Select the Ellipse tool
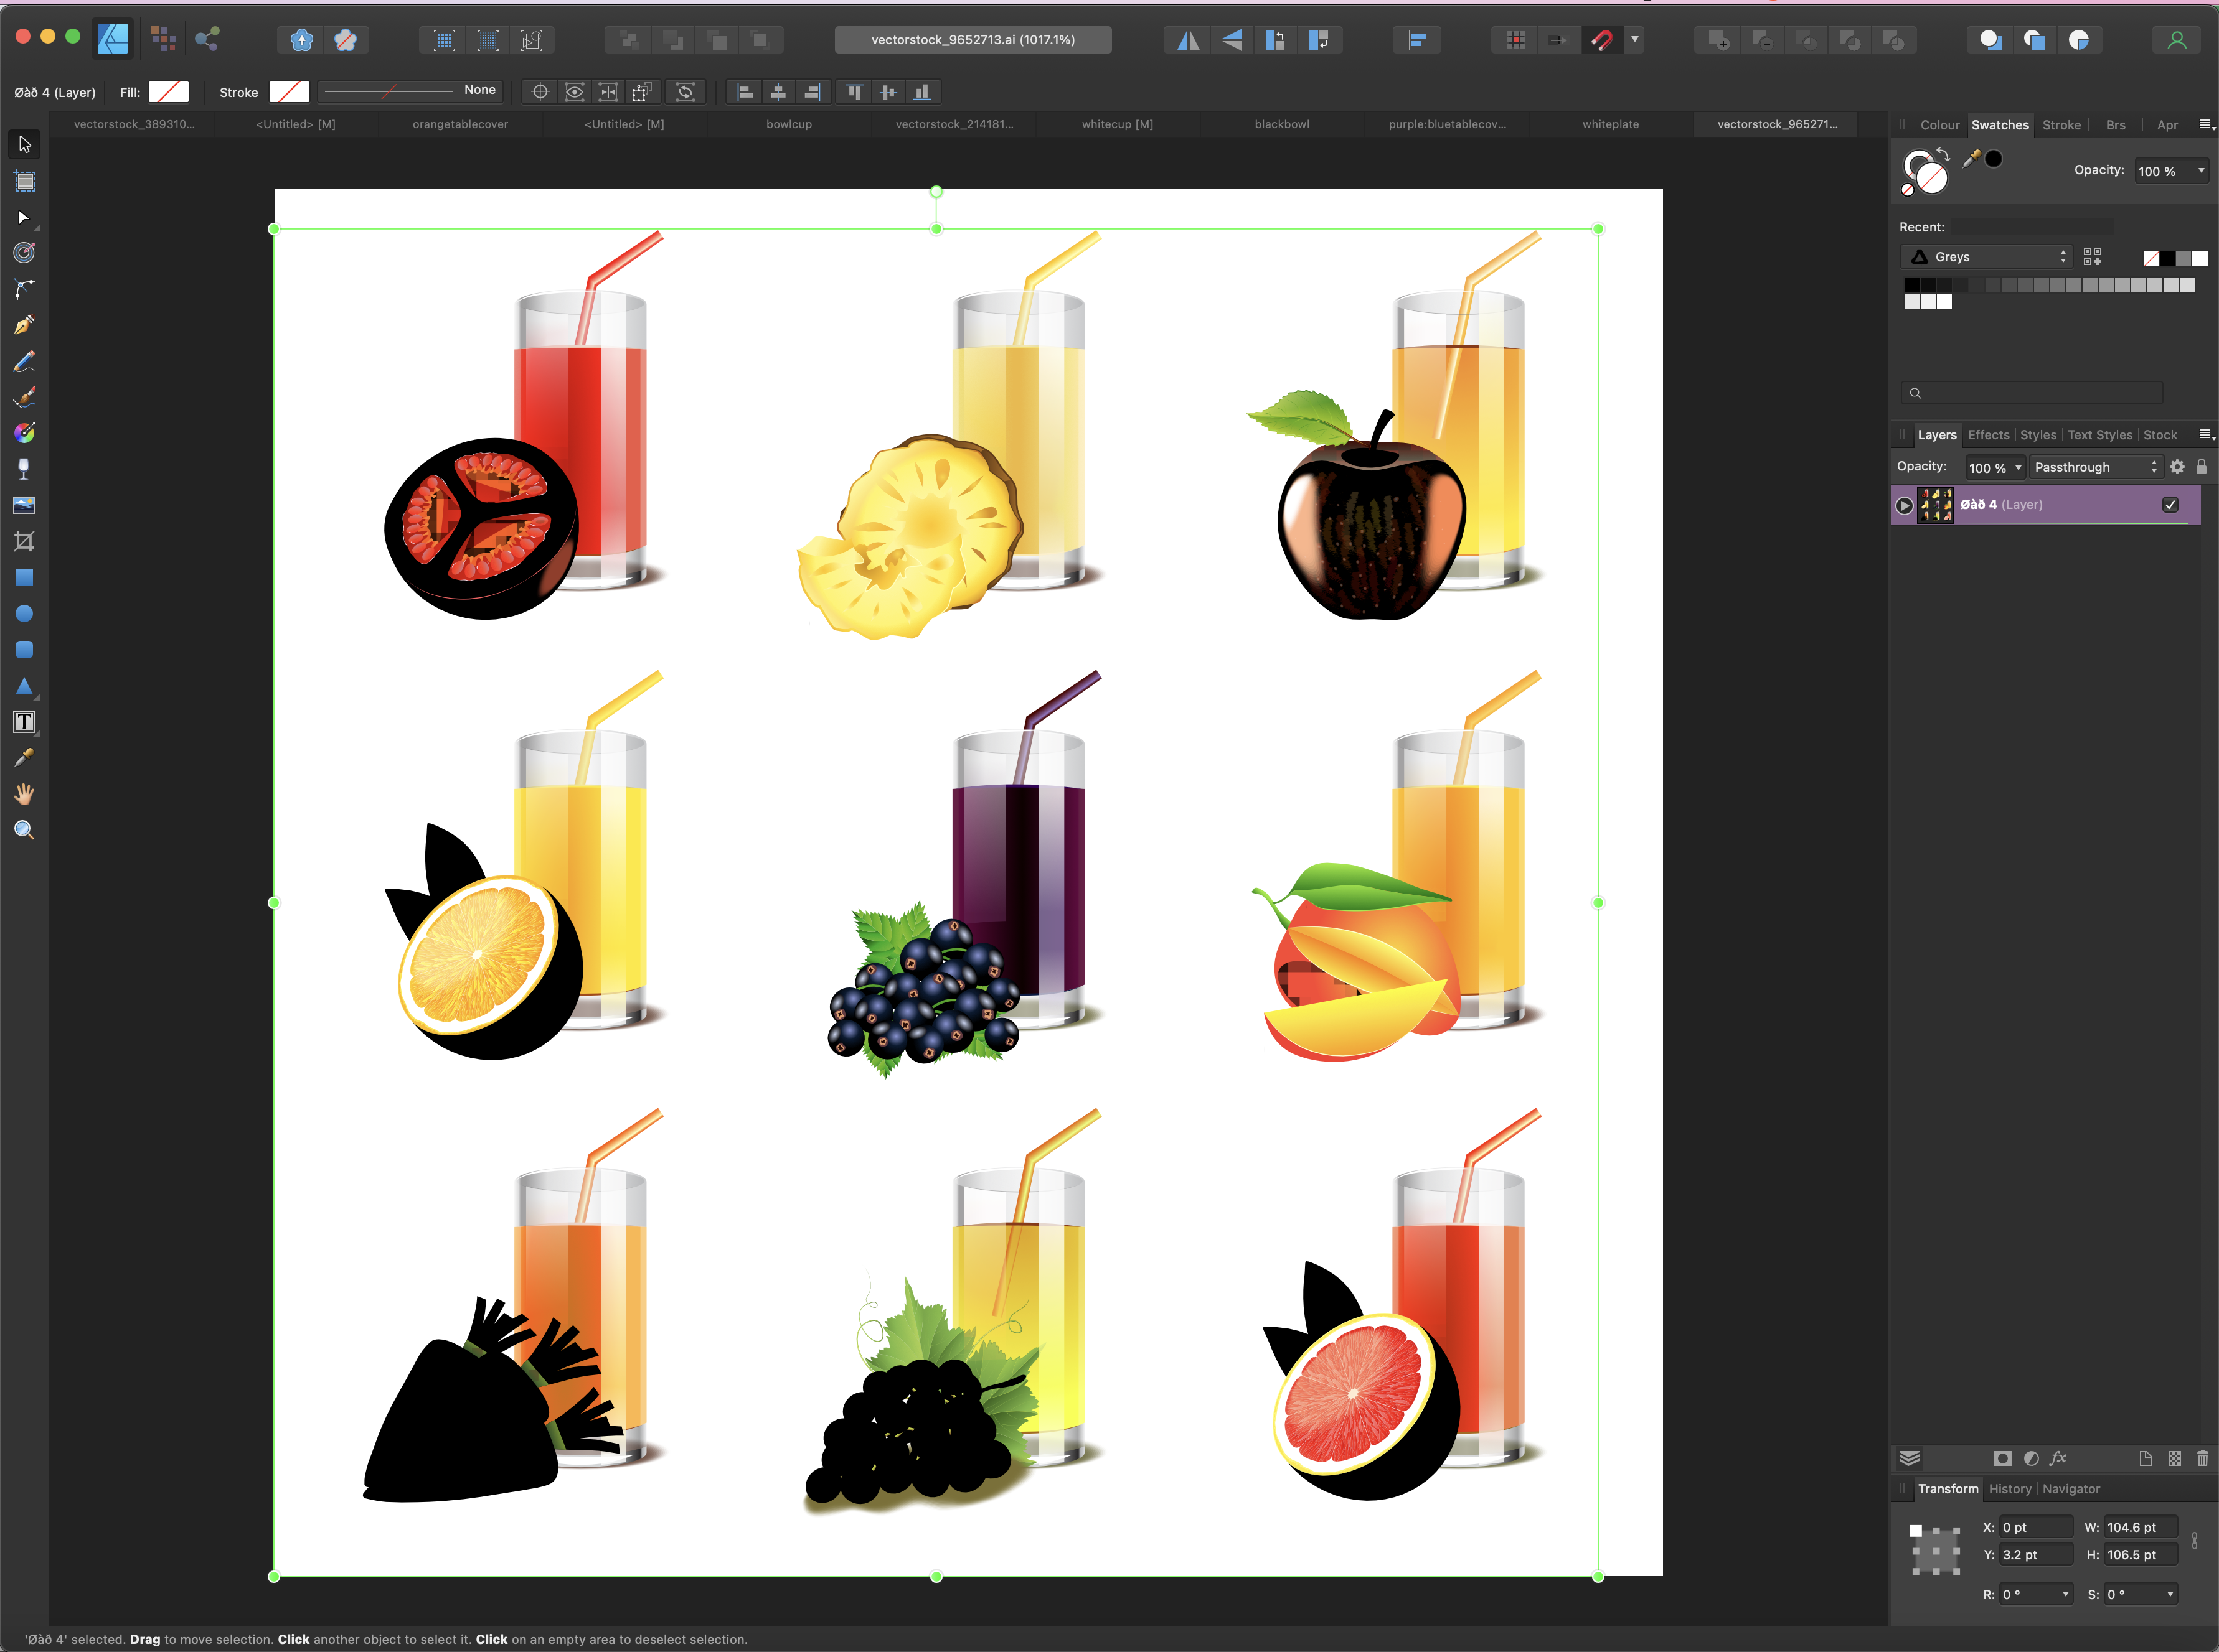Screen dimensions: 2219x1652 (24, 613)
